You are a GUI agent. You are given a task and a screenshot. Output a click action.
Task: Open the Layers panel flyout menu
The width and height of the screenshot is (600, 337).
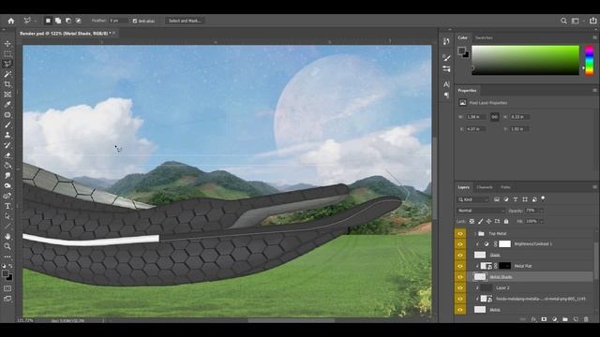click(594, 187)
